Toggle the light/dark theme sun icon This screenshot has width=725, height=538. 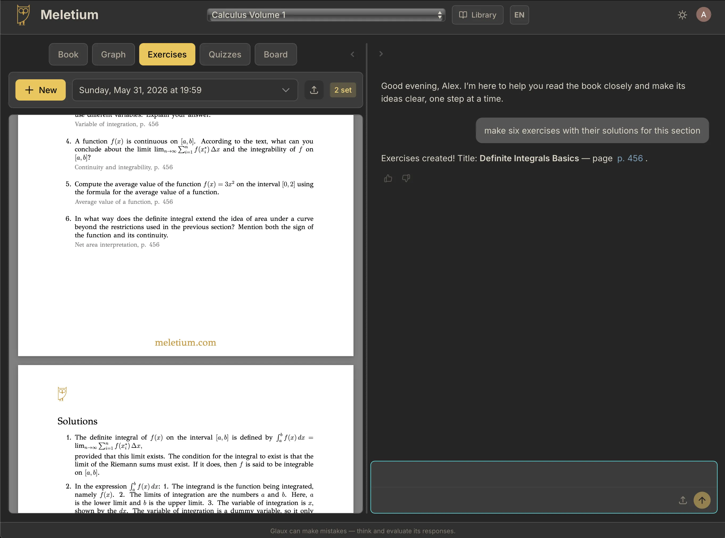682,15
